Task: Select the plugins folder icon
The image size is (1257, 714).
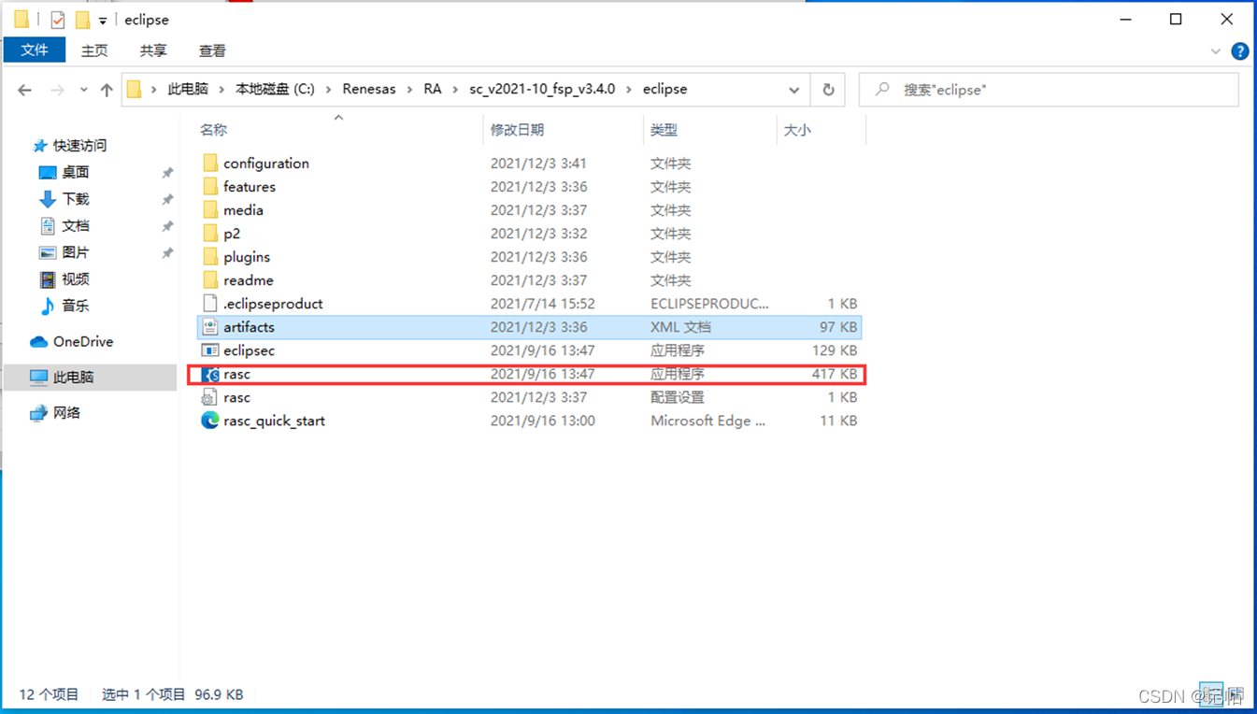Action: (210, 256)
